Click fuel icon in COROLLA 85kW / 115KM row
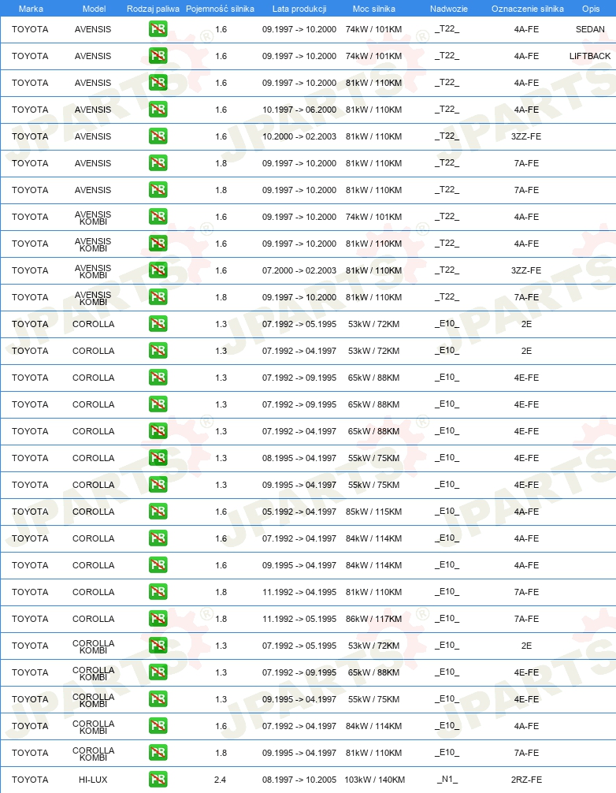The width and height of the screenshot is (616, 793). [x=158, y=512]
